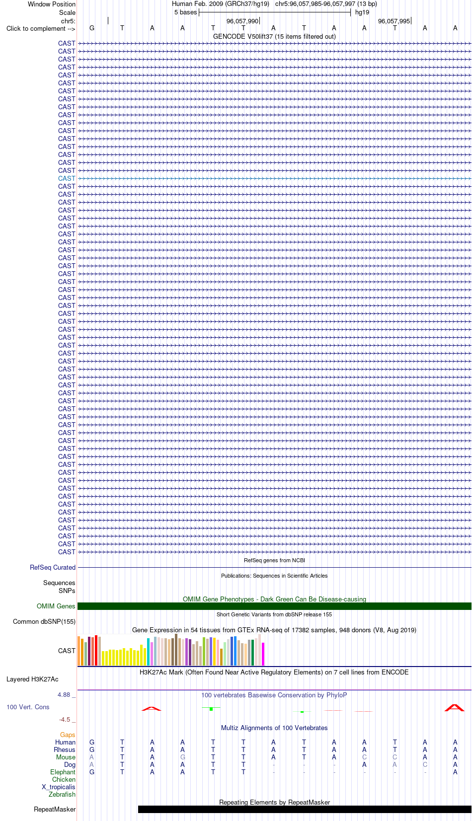Click the -4.5 PhyloP lower limit
472x821 pixels.
67,719
